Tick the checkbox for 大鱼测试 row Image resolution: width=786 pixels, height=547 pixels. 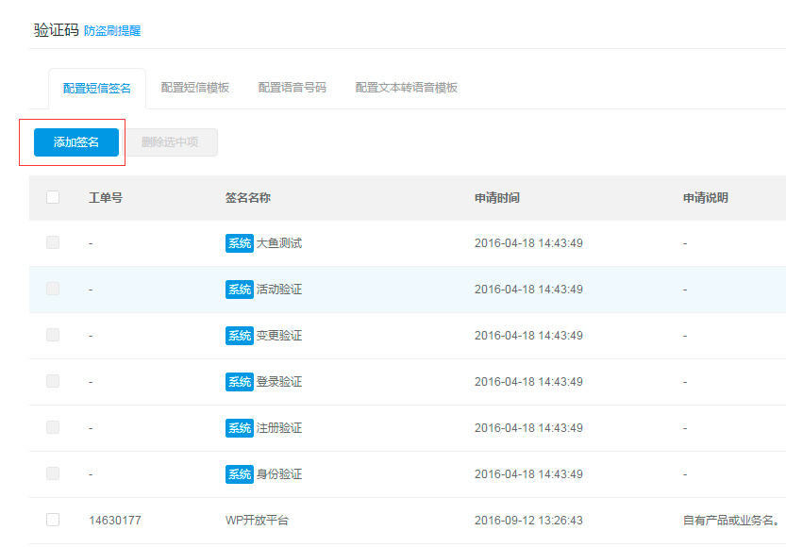point(53,242)
